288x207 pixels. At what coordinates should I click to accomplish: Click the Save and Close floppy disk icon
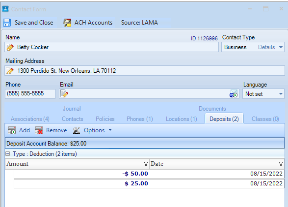click(7, 23)
